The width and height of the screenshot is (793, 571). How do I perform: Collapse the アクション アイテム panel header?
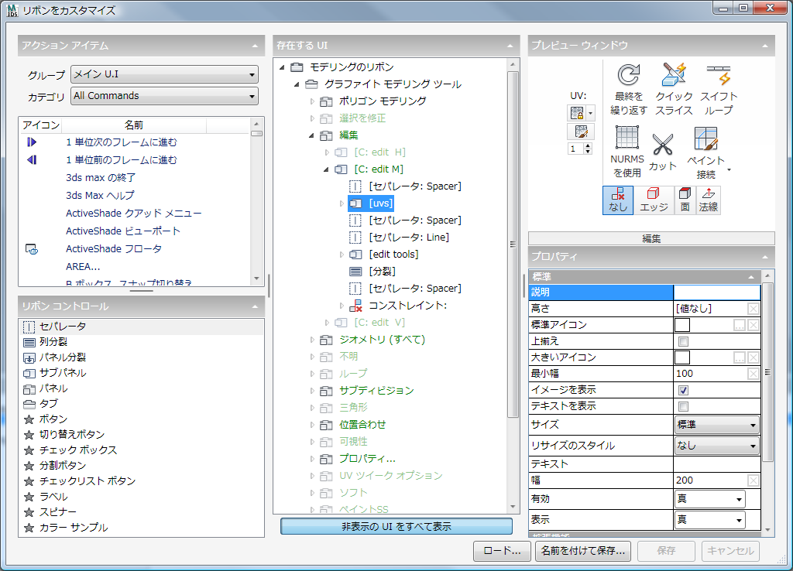click(255, 46)
